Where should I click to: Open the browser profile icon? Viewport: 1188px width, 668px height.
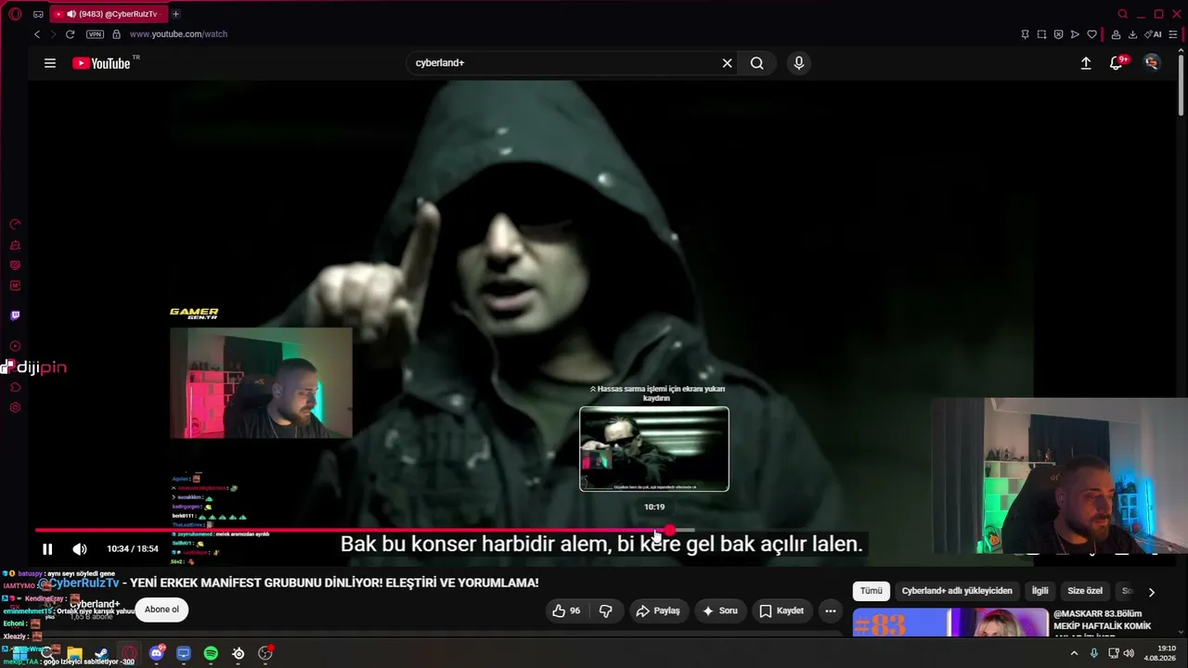coord(1116,34)
